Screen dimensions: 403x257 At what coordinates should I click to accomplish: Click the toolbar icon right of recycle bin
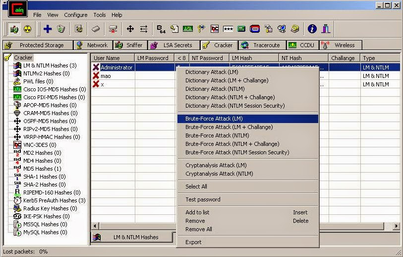click(x=79, y=29)
